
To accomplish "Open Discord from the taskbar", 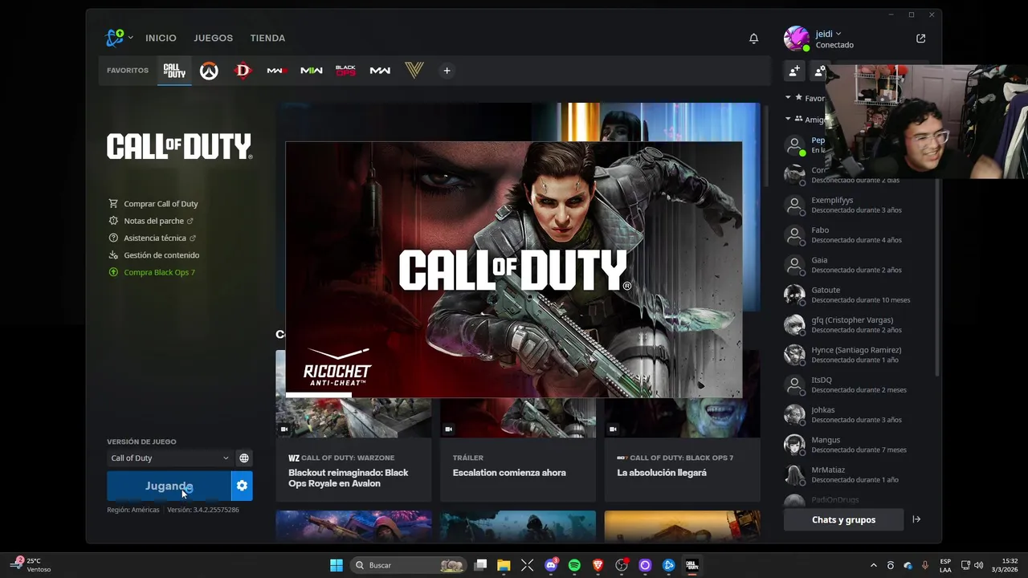I will tap(551, 565).
